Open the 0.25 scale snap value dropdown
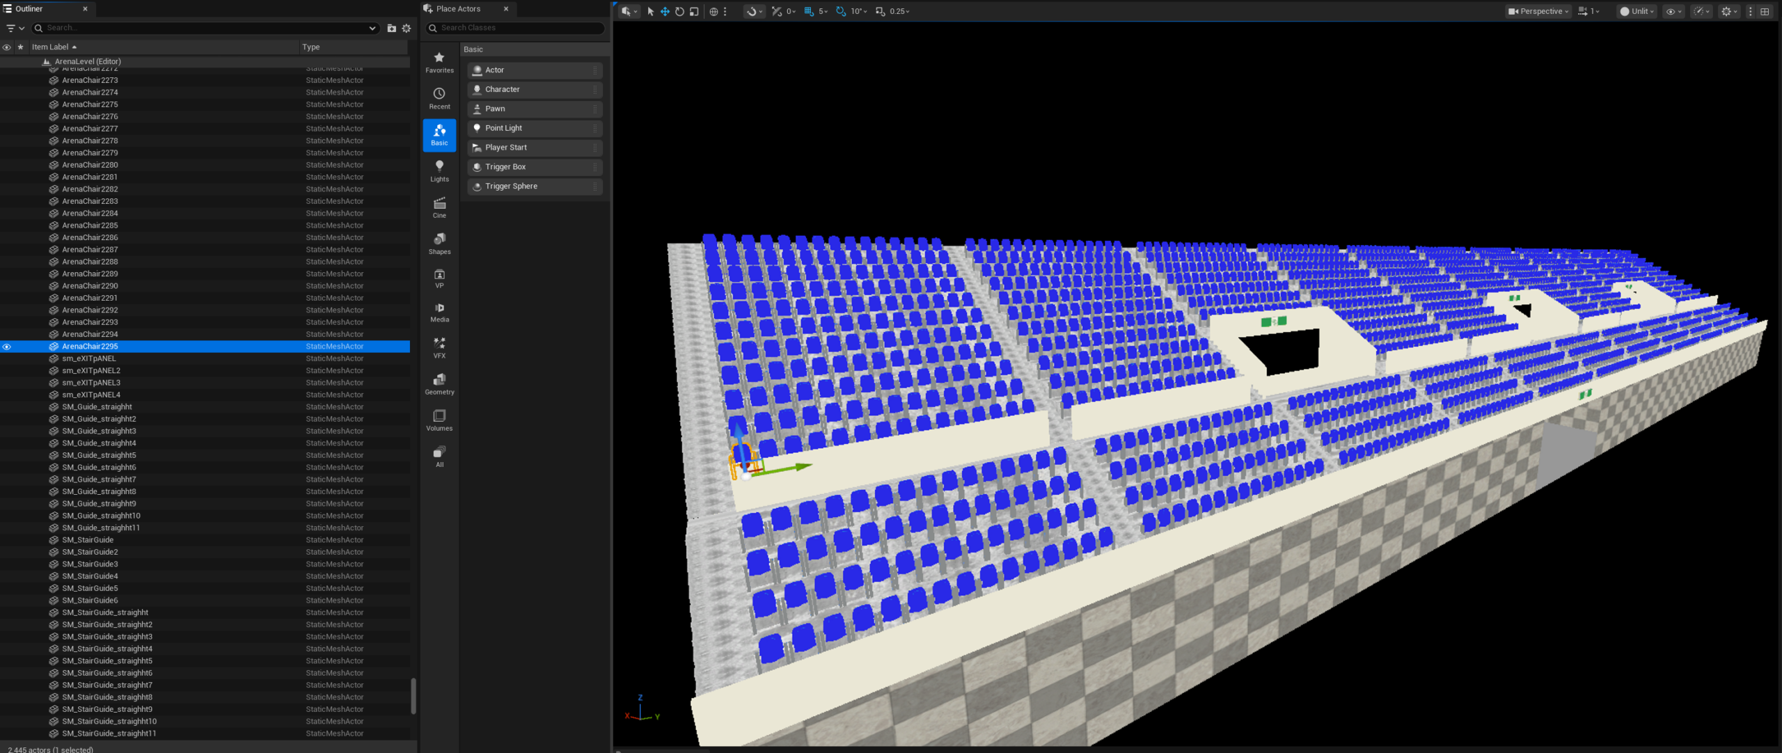The image size is (1782, 753). tap(899, 11)
